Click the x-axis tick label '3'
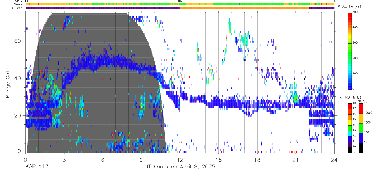Screen dimensions: 376x173 (64, 160)
